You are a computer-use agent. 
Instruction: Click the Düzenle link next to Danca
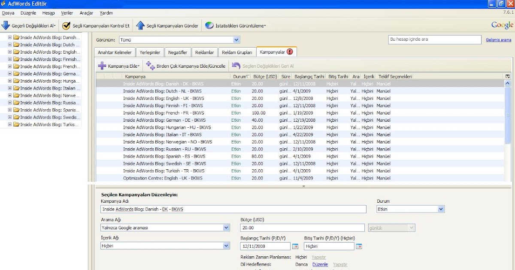(320, 264)
